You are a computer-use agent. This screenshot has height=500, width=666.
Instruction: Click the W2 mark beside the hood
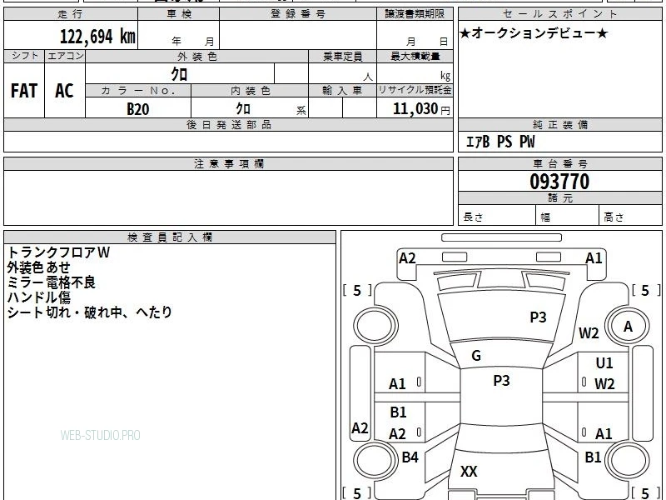coord(589,332)
